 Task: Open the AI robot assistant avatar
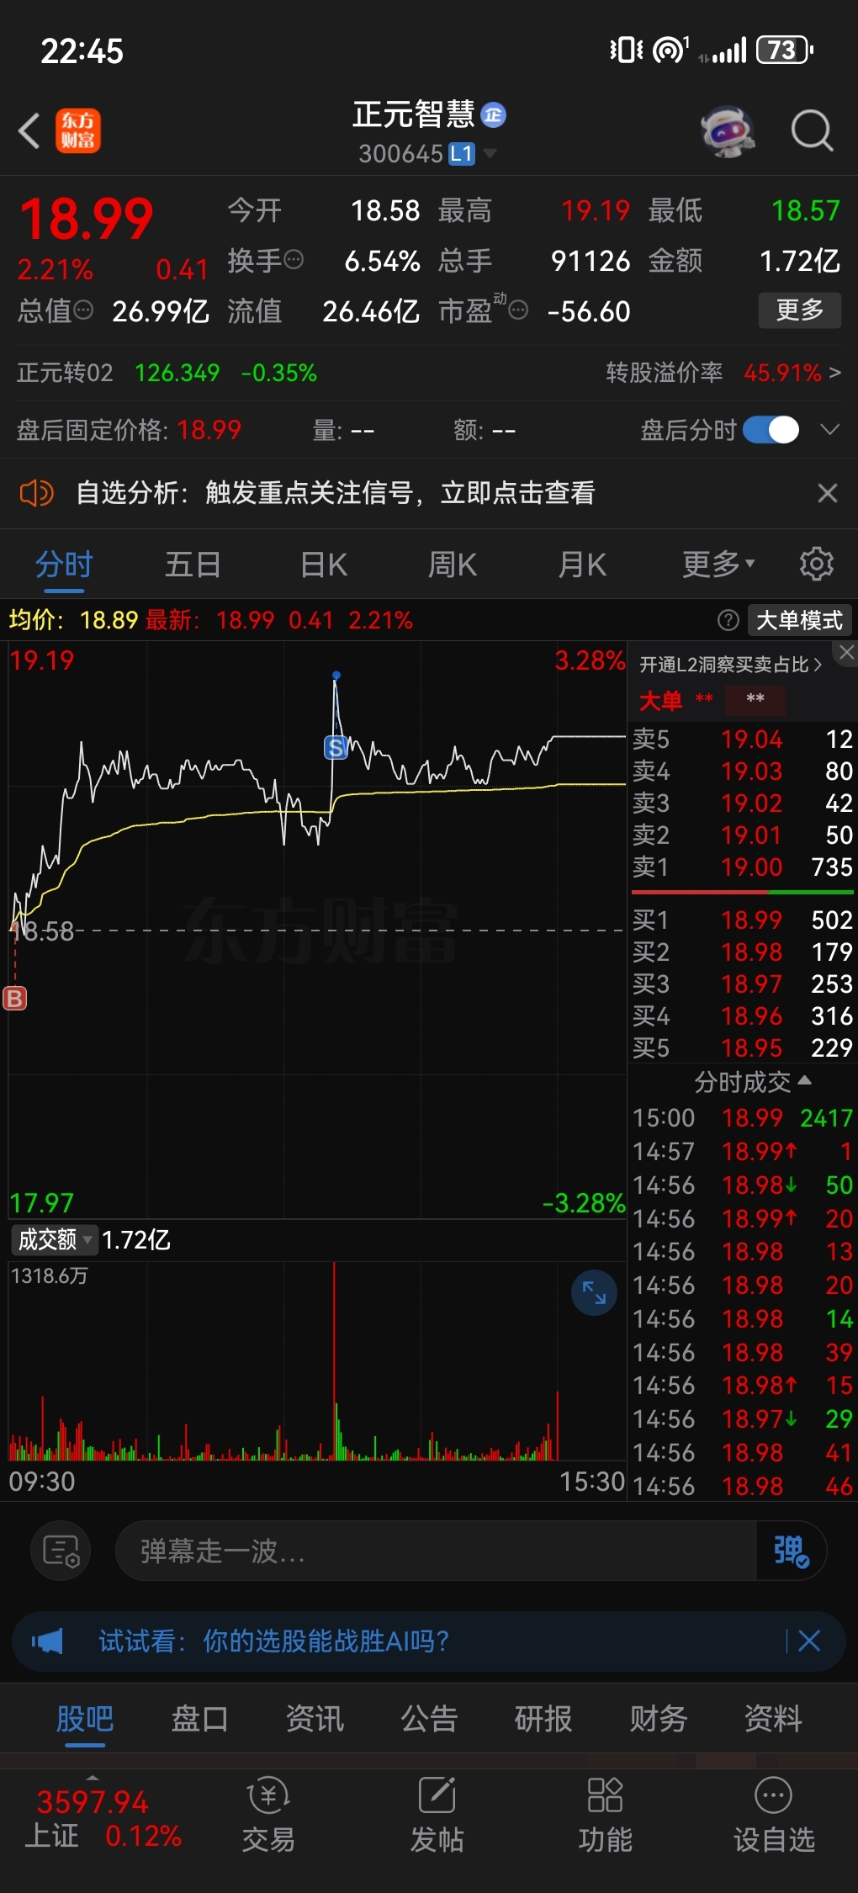pyautogui.click(x=728, y=131)
